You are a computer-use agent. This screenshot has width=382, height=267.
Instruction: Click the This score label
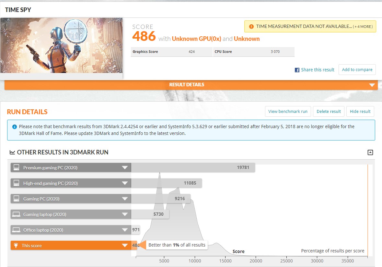coord(32,246)
